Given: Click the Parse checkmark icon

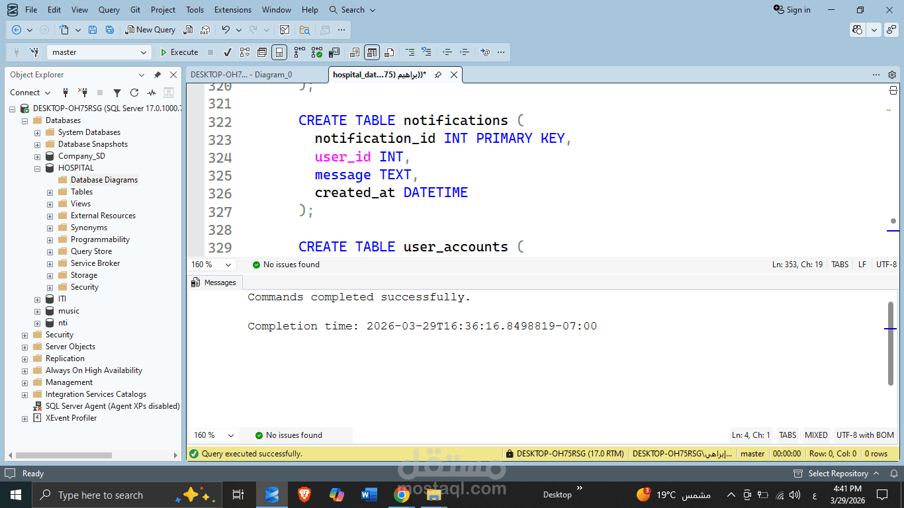Looking at the screenshot, I should pyautogui.click(x=228, y=52).
